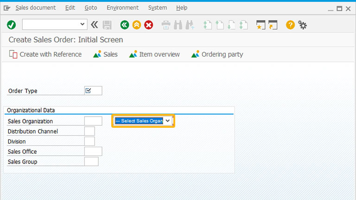Viewport: 356px width, 200px height.
Task: Open the command field dropdown arrow
Action: point(82,24)
